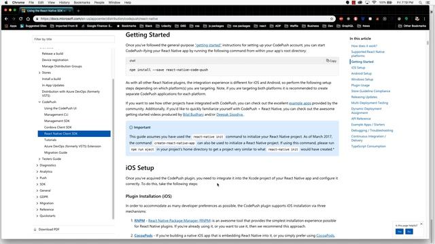Viewport: 435px width, 244px height.
Task: Open a new tab with plus button
Action: tap(78, 11)
